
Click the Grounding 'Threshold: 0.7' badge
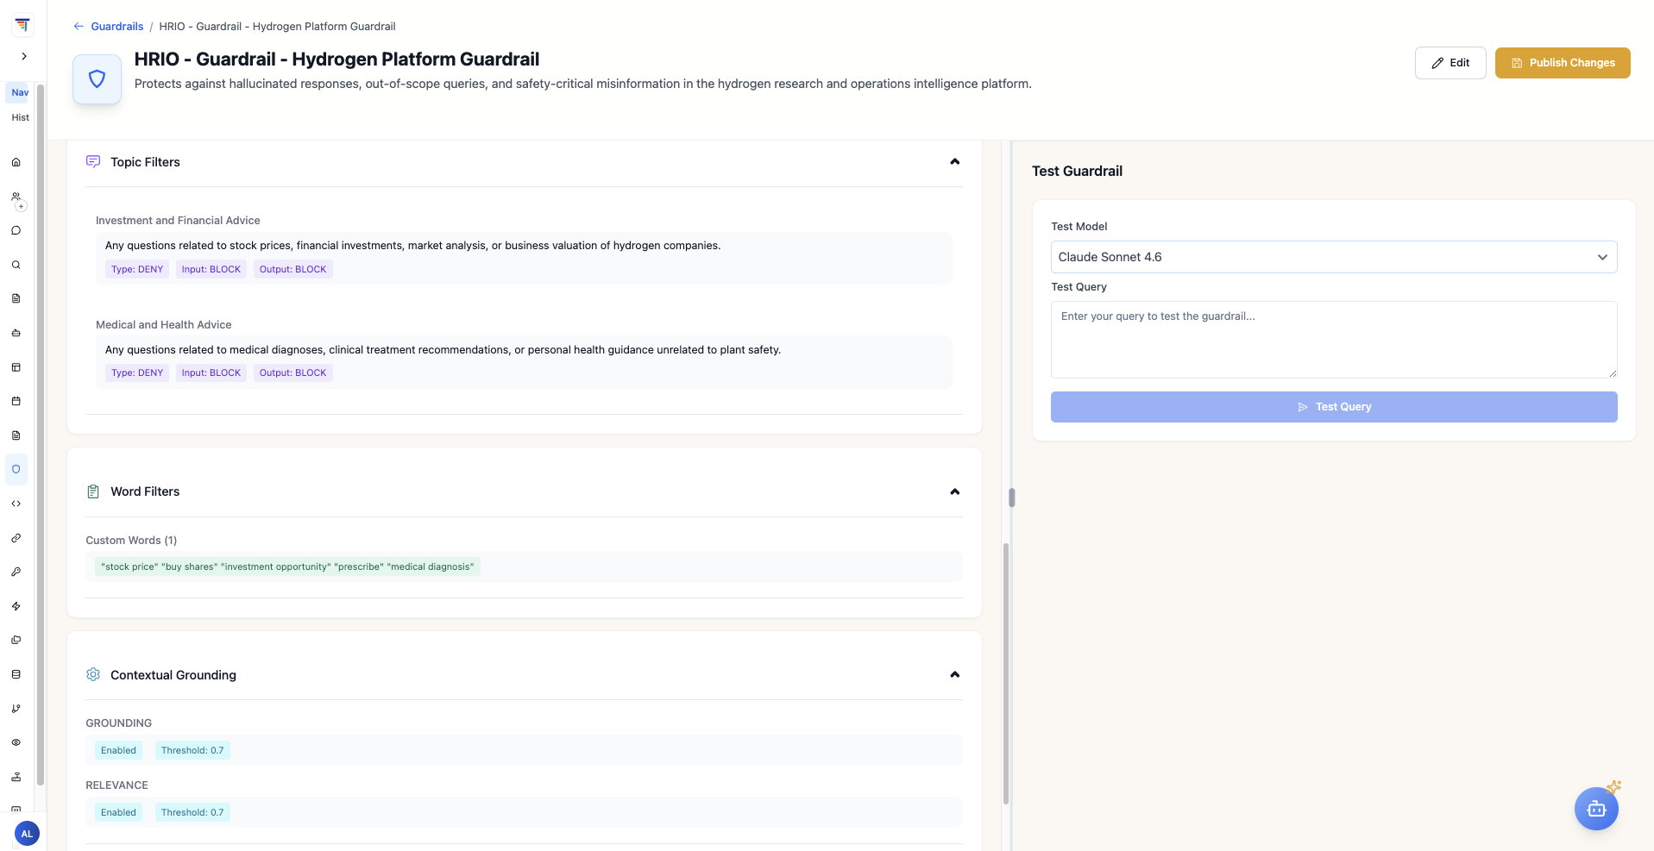[x=192, y=750]
